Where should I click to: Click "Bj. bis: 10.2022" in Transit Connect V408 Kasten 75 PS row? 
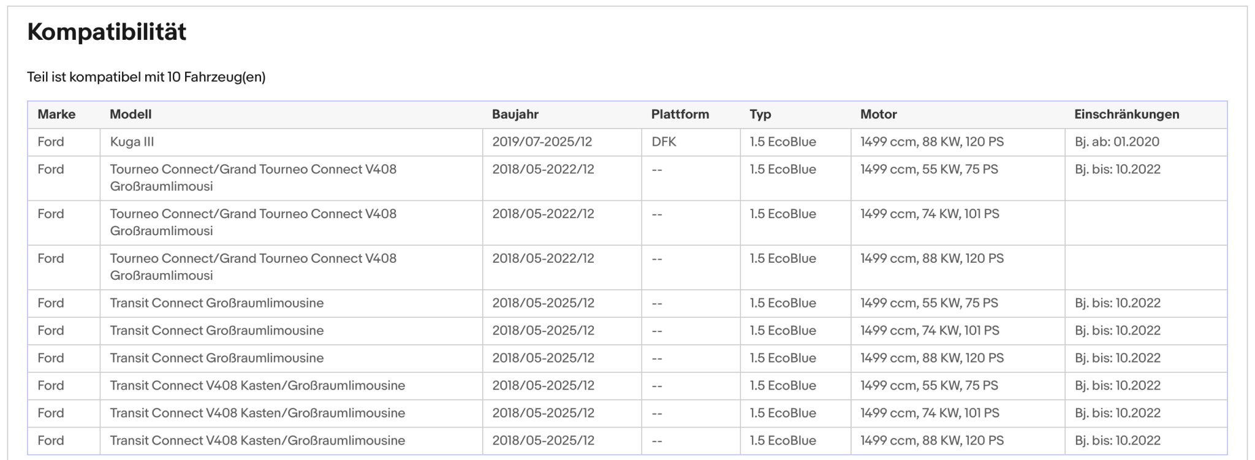(1118, 386)
